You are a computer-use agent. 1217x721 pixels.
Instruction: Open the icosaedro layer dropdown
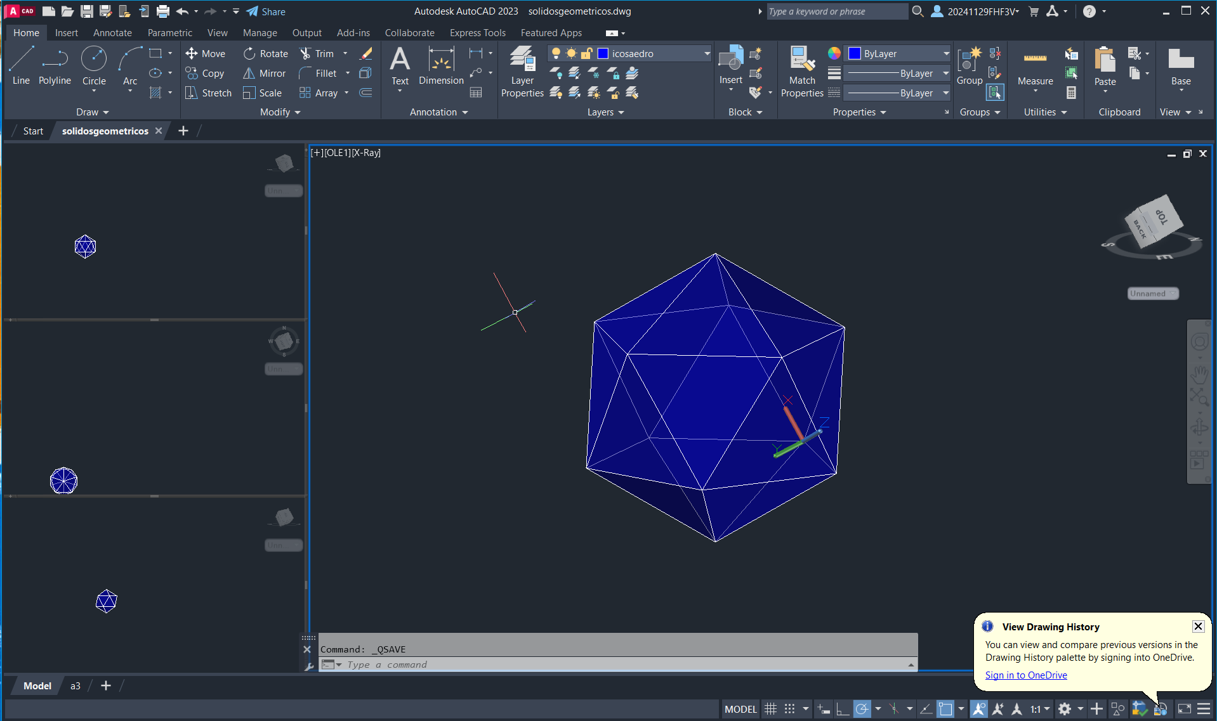[707, 54]
